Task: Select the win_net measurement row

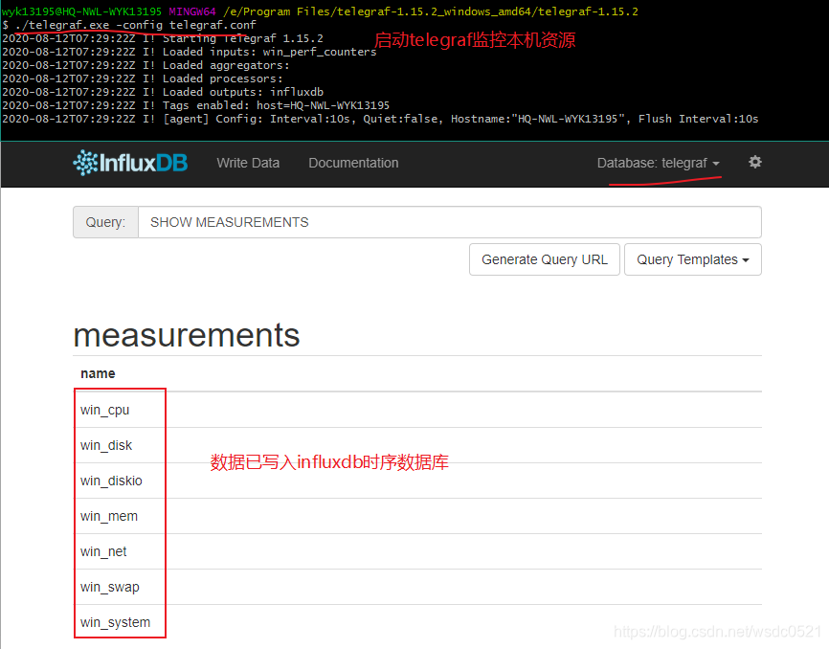Action: click(x=103, y=551)
